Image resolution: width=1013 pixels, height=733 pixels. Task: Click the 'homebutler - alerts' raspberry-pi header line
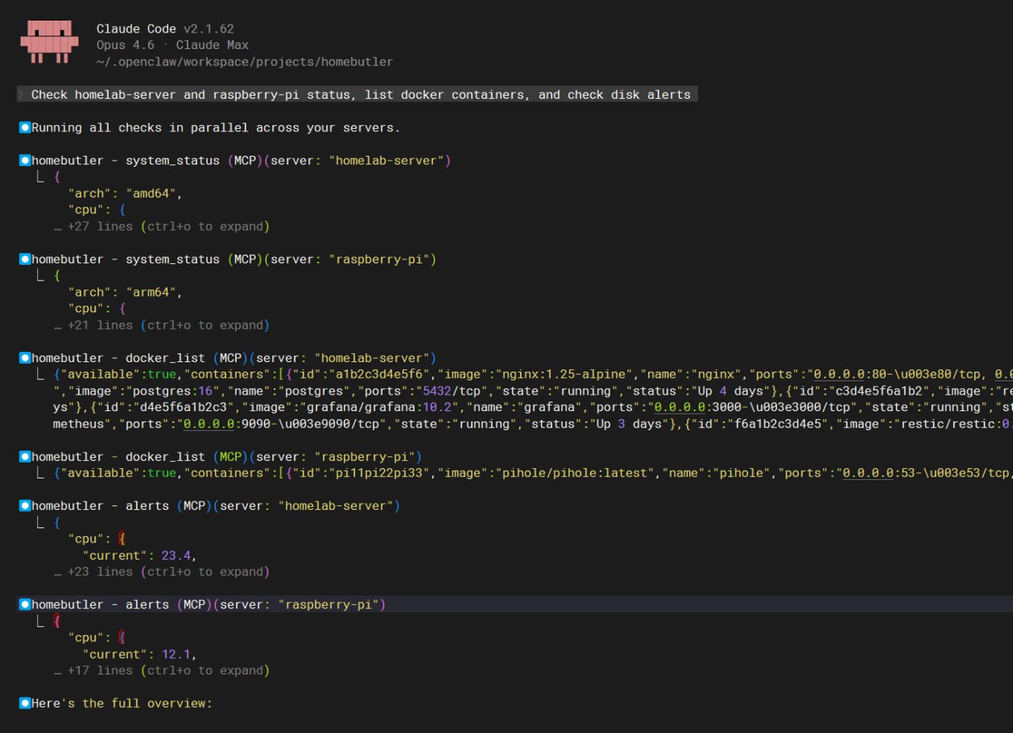click(209, 605)
